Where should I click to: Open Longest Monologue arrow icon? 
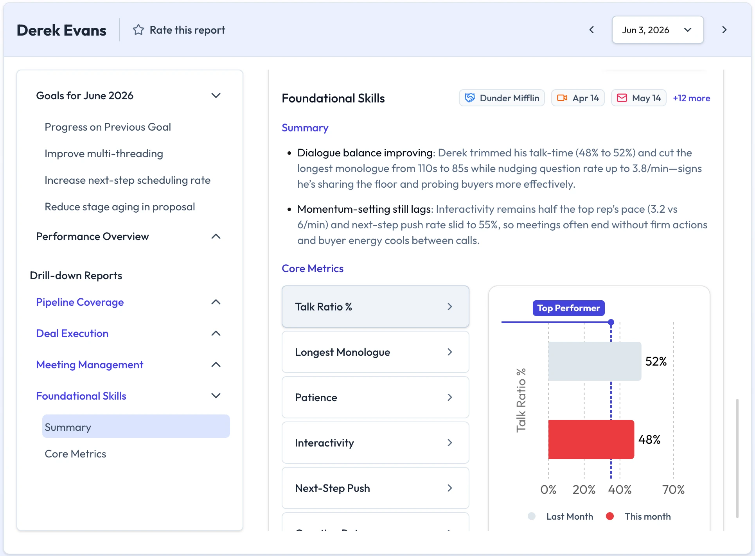[x=450, y=352]
